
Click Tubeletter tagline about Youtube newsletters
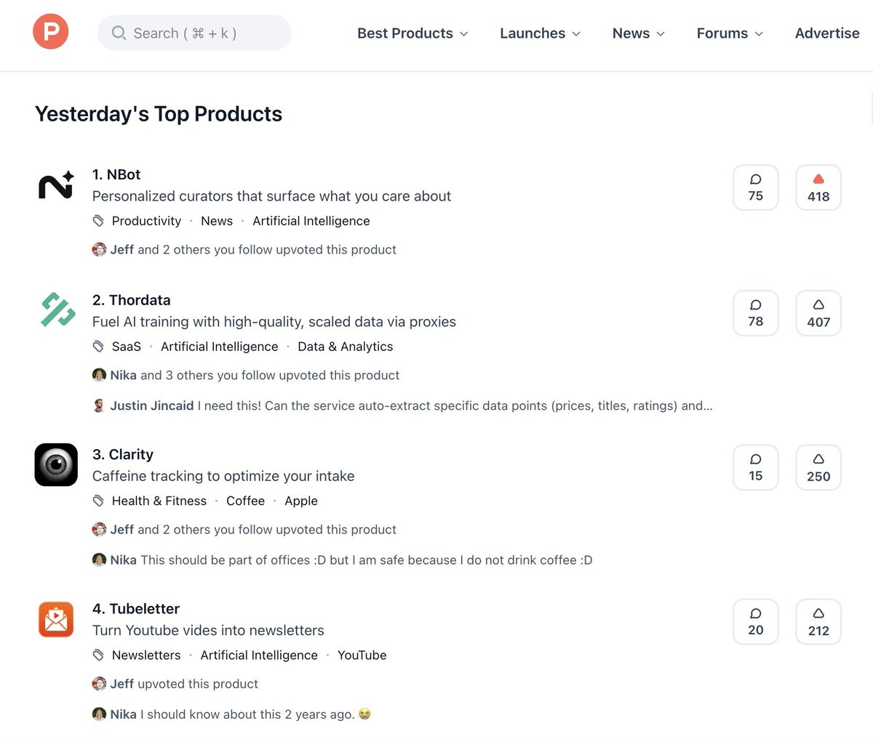(x=208, y=630)
